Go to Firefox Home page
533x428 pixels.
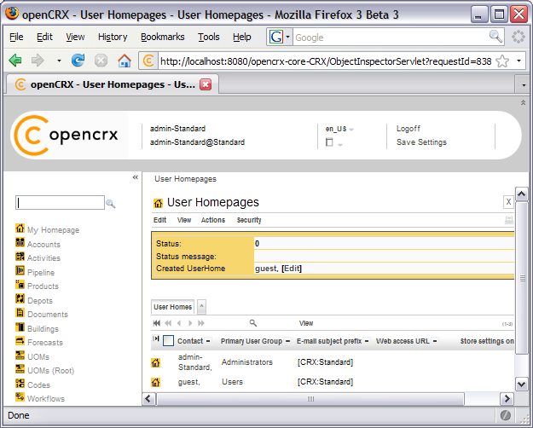(x=125, y=61)
